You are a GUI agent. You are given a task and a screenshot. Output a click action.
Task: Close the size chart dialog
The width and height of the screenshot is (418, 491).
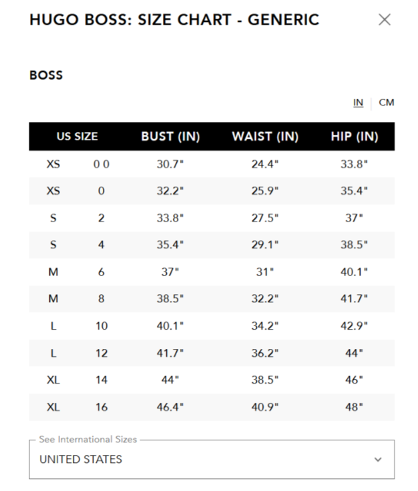(384, 19)
